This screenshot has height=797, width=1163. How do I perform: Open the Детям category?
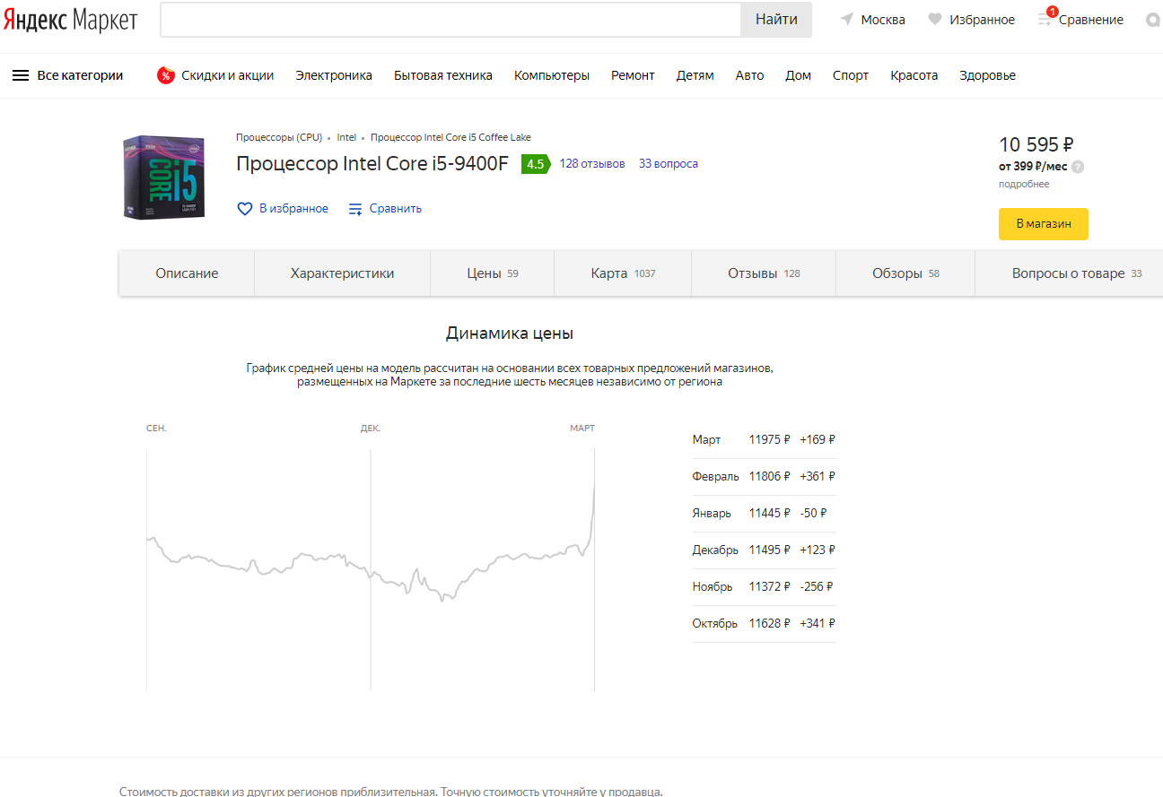(x=695, y=75)
